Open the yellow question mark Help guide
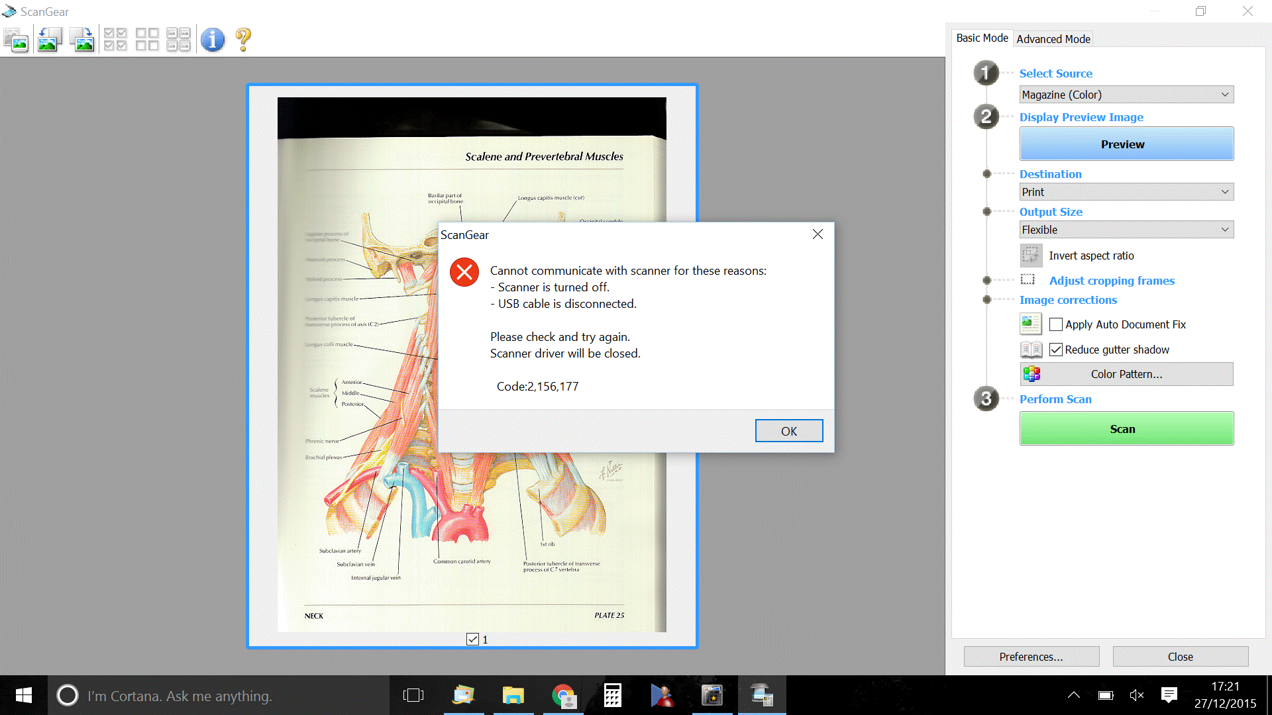Screen dimensions: 1272x715 [243, 40]
